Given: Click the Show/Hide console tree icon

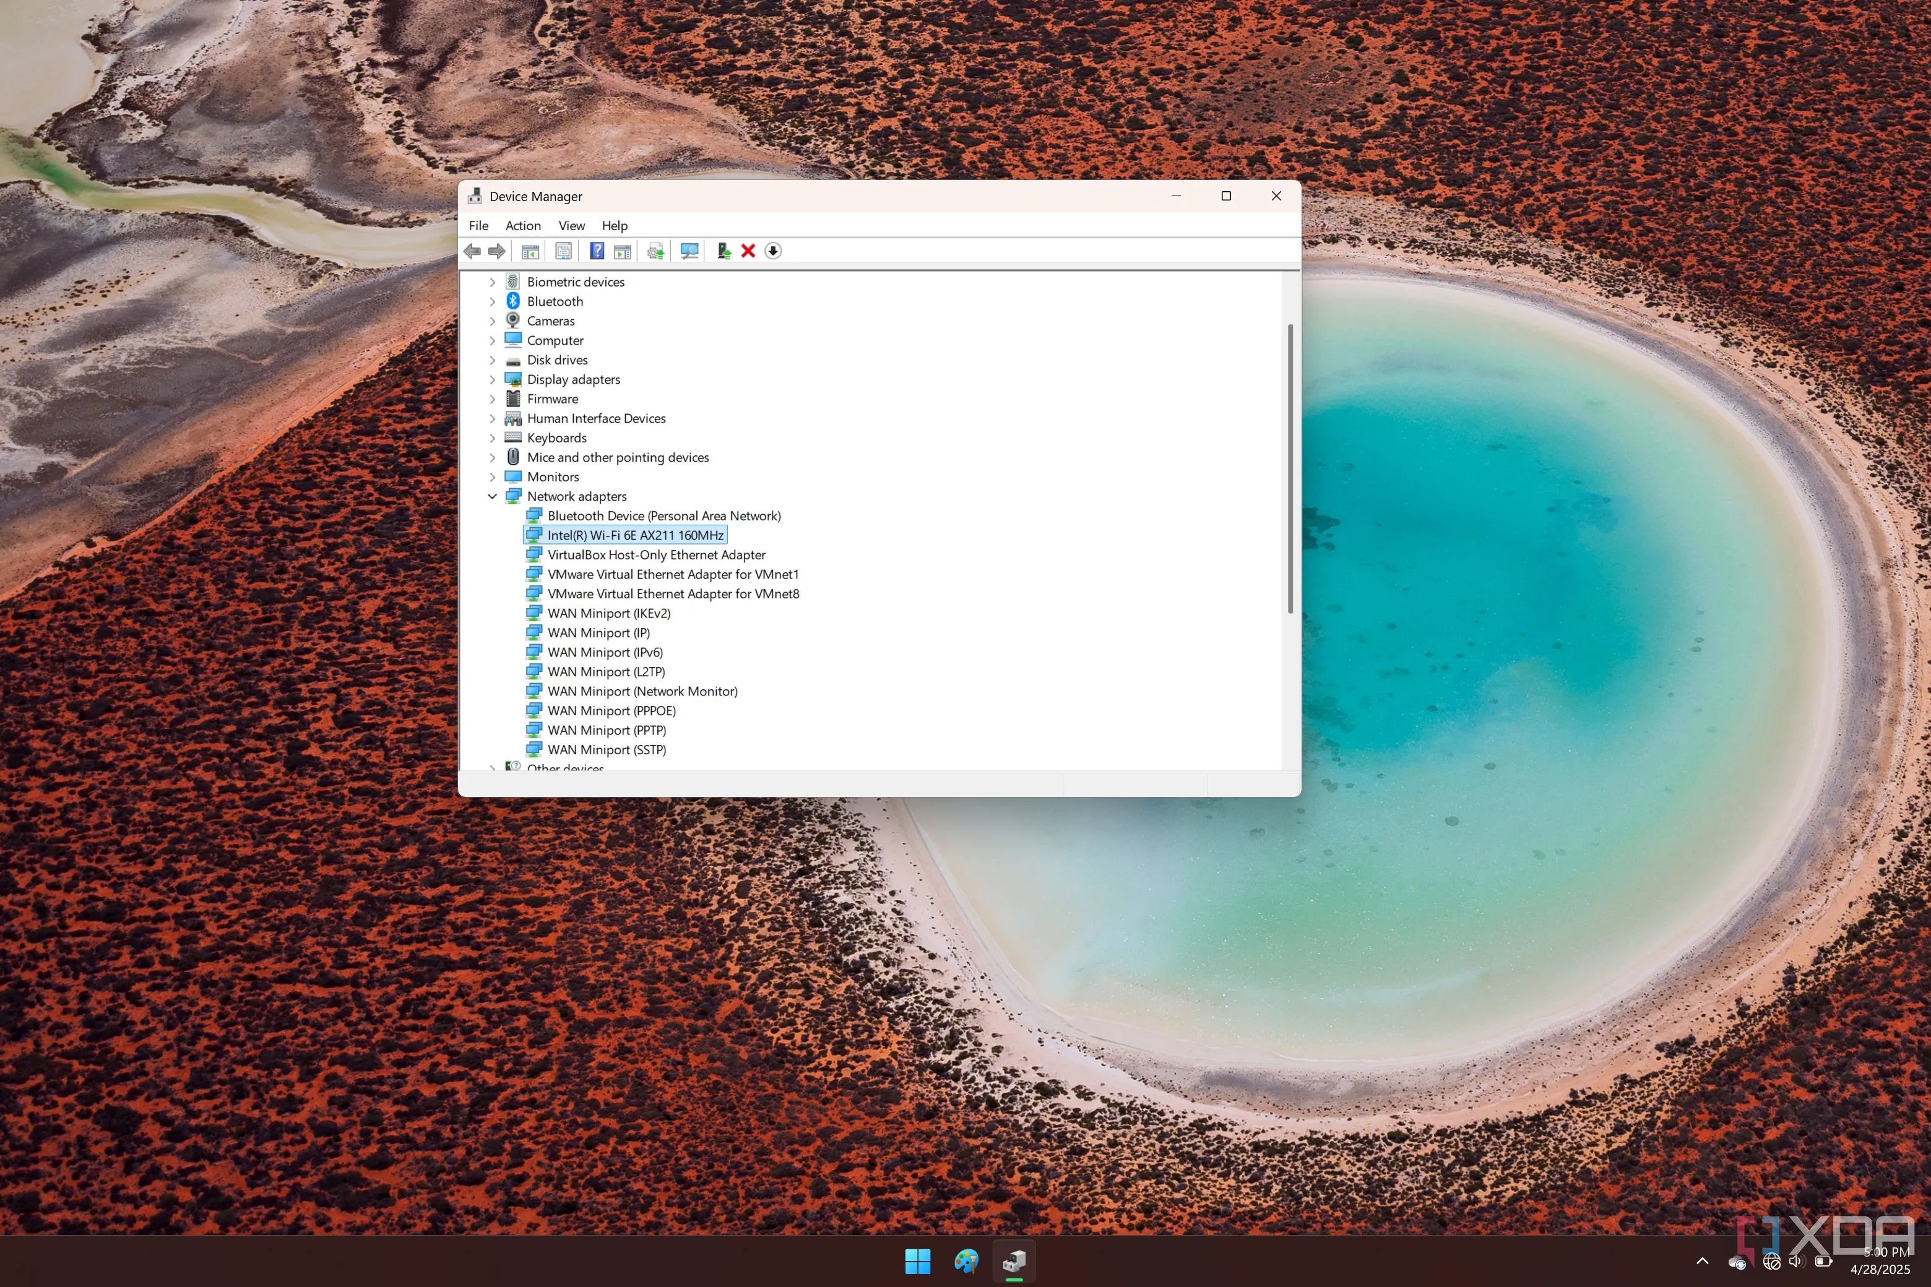Looking at the screenshot, I should point(530,251).
